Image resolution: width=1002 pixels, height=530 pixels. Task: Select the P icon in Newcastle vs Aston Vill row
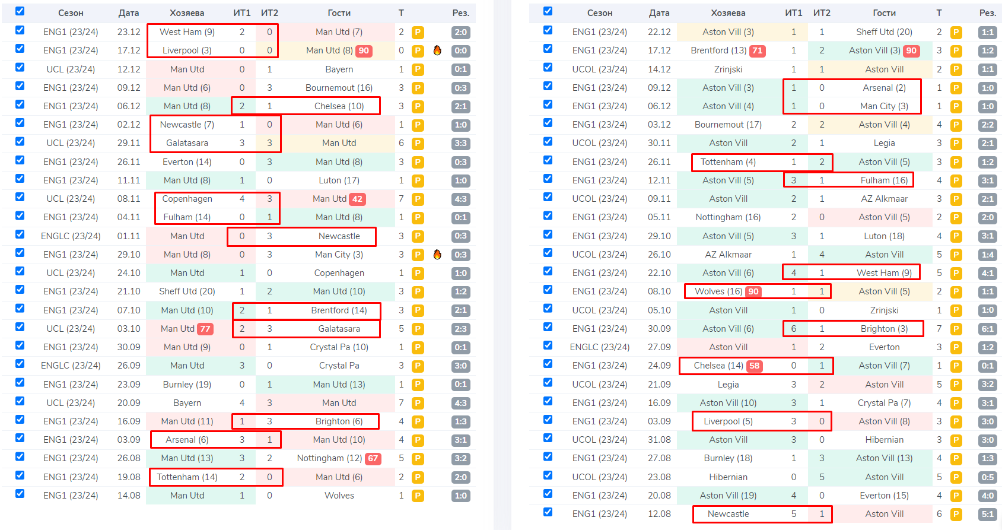tap(956, 514)
